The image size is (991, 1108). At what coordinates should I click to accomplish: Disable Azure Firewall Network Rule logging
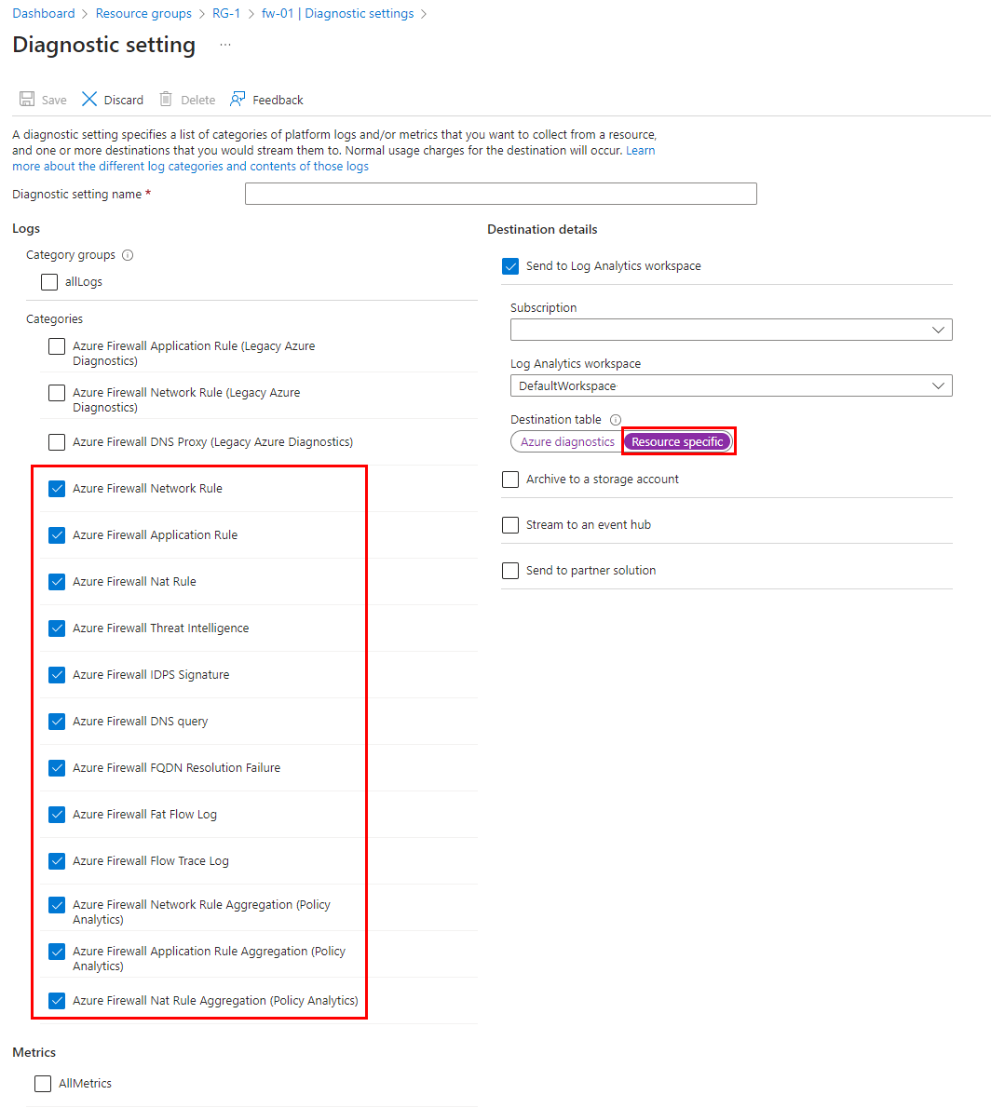(x=56, y=488)
